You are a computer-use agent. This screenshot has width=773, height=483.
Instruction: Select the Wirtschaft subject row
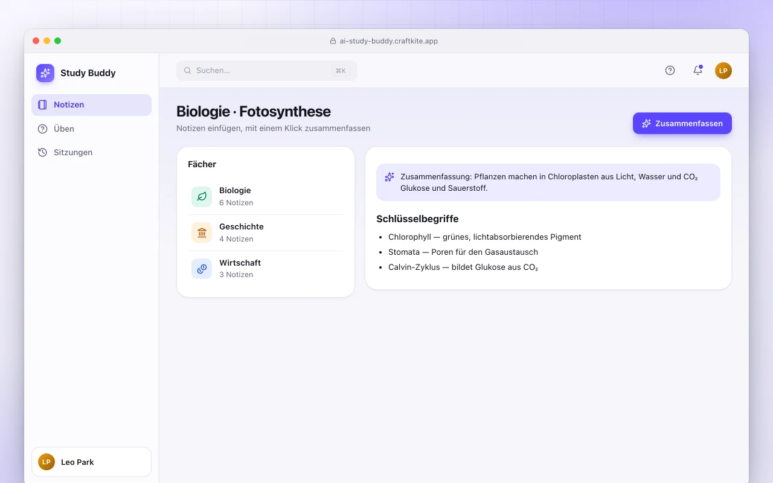pos(266,269)
